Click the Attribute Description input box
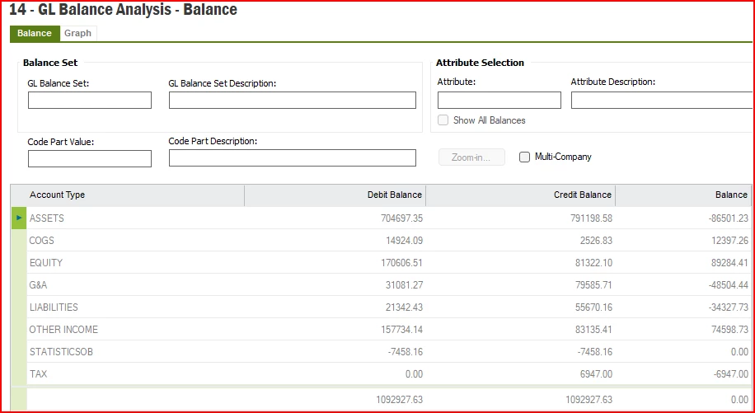 coord(662,100)
